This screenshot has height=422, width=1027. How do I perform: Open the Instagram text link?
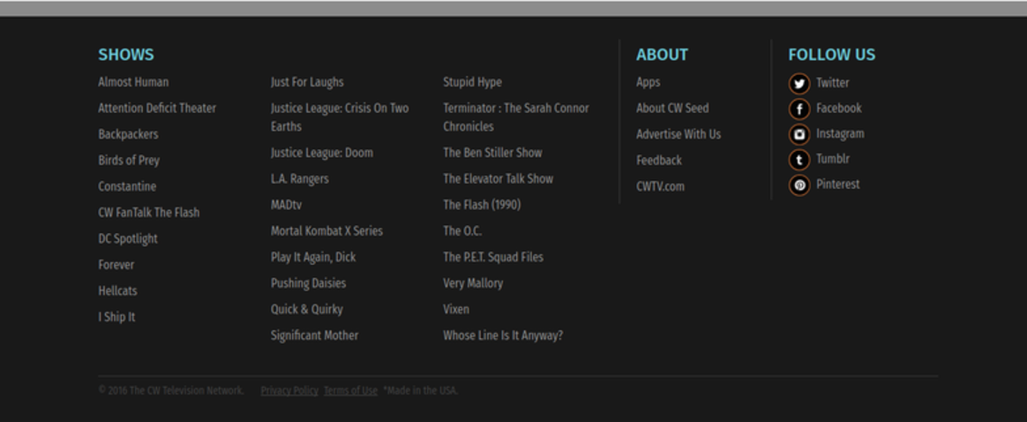[840, 133]
